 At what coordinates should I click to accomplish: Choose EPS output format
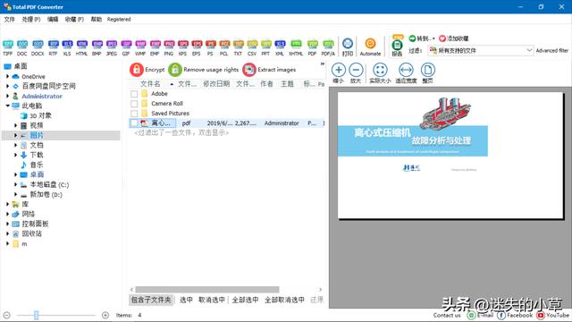(197, 47)
